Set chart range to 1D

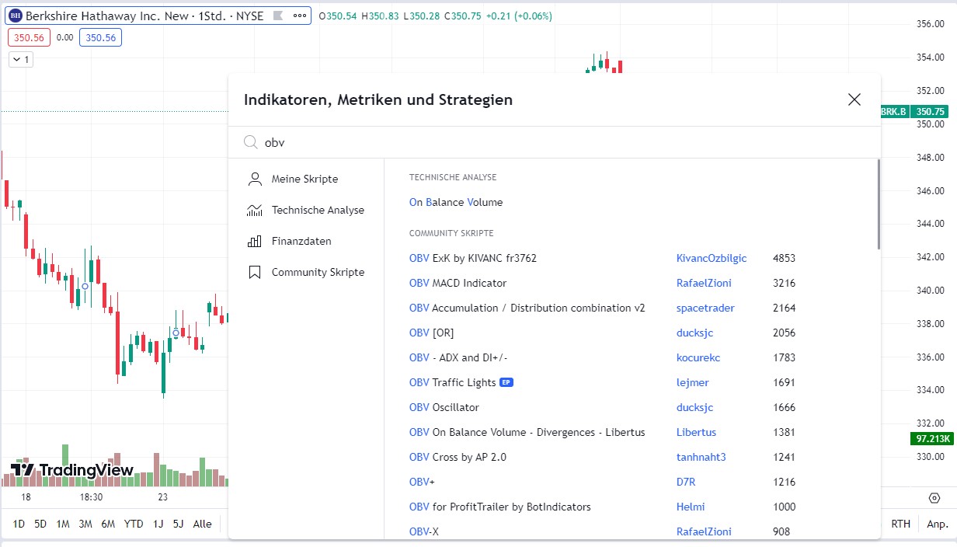pyautogui.click(x=19, y=524)
